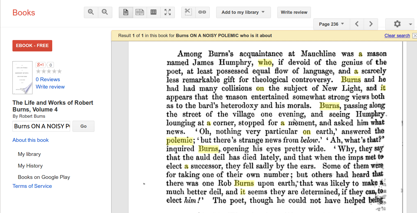Go to the previous page arrow

click(x=357, y=24)
